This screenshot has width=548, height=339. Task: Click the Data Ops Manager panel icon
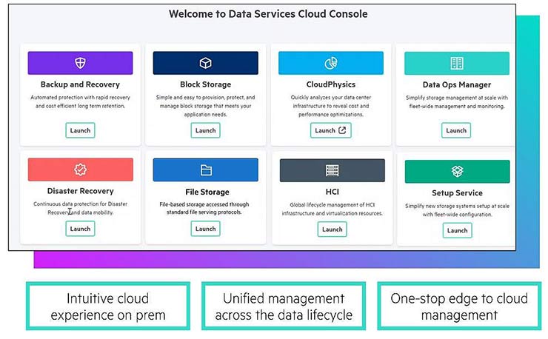click(456, 63)
